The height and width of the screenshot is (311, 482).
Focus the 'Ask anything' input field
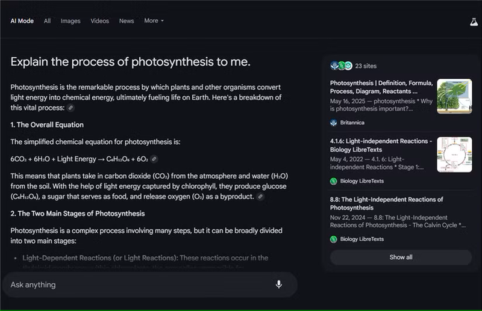point(150,285)
